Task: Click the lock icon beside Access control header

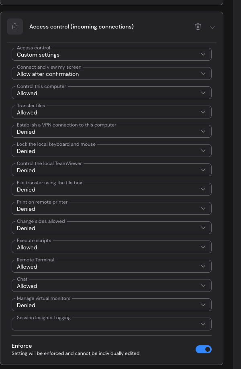Action: 15,27
